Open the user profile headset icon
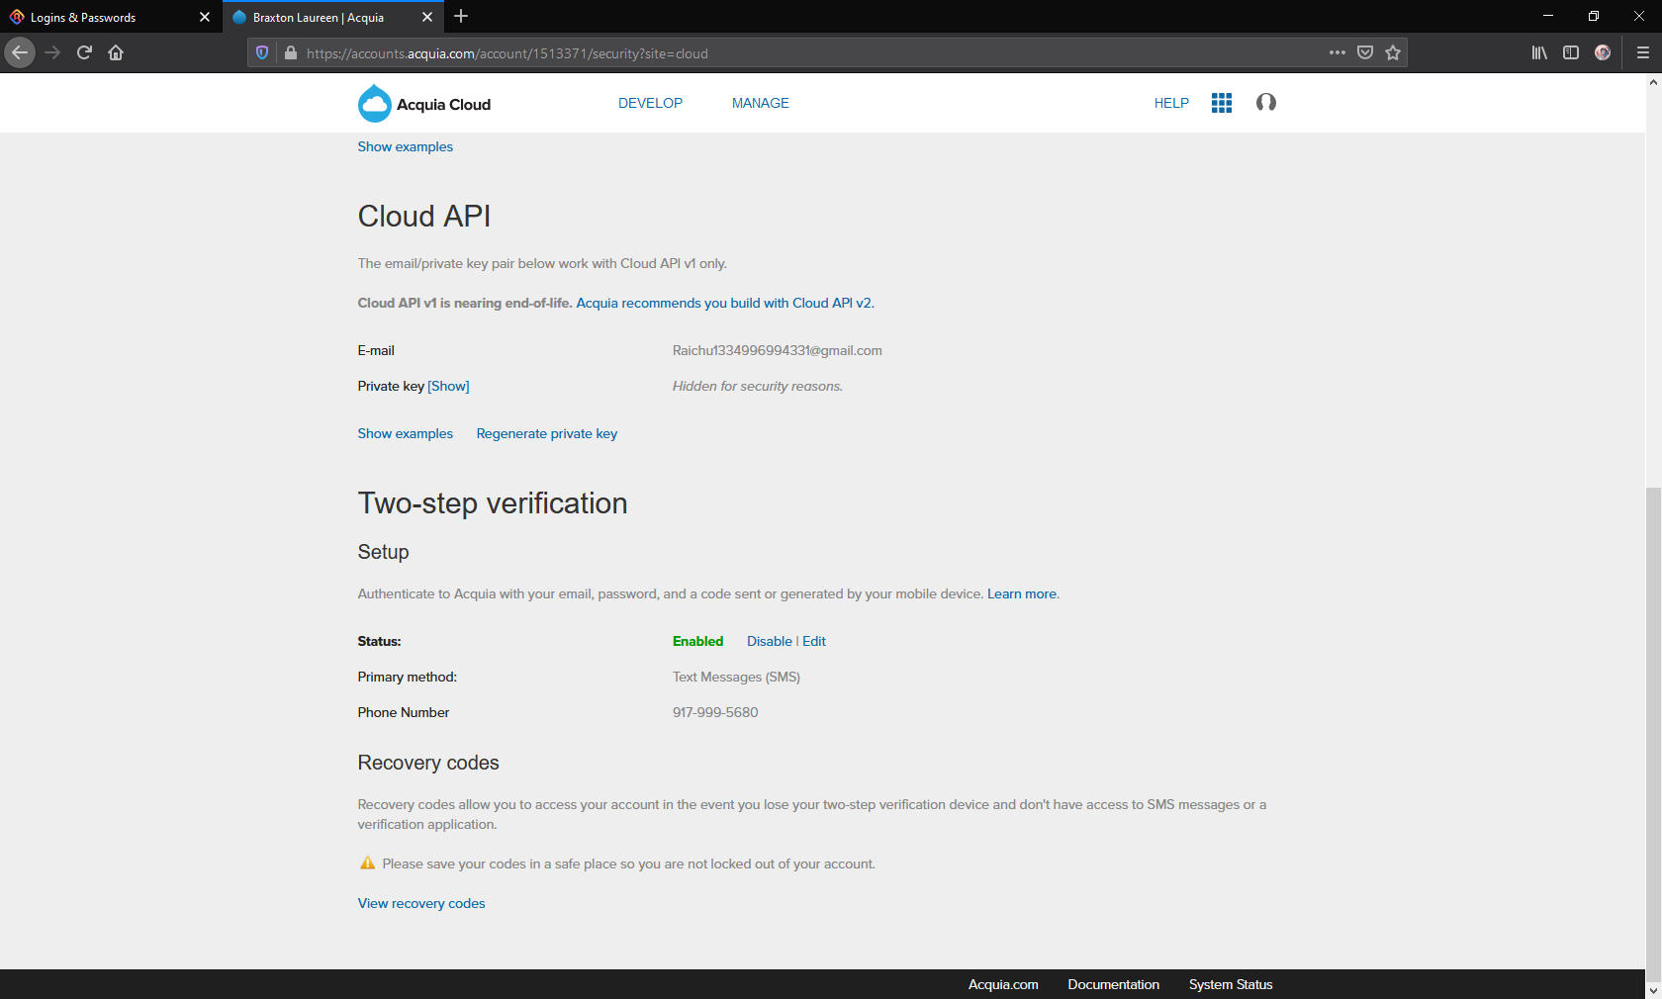Screen dimensions: 1662x999 click(x=1266, y=103)
